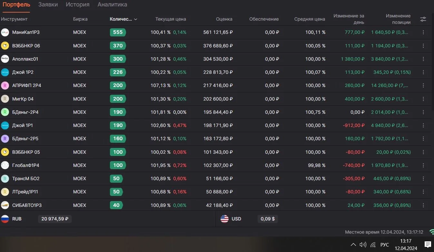Open the taskbar volume icon

tap(363, 245)
